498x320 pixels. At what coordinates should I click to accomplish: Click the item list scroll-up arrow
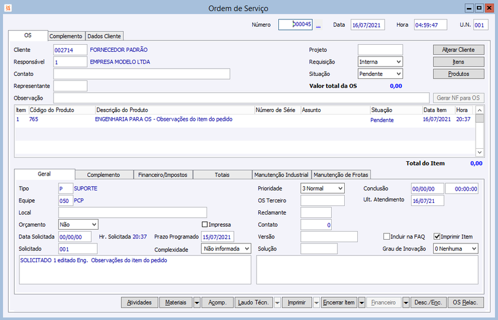[x=479, y=110]
